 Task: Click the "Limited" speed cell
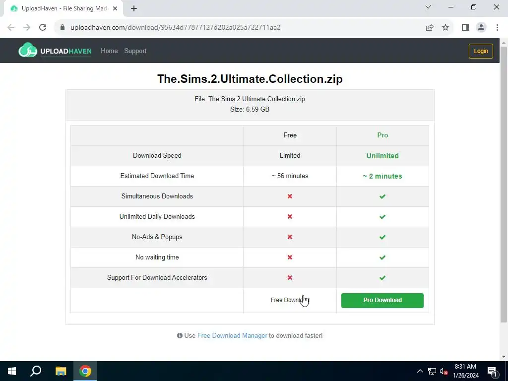[x=290, y=155]
